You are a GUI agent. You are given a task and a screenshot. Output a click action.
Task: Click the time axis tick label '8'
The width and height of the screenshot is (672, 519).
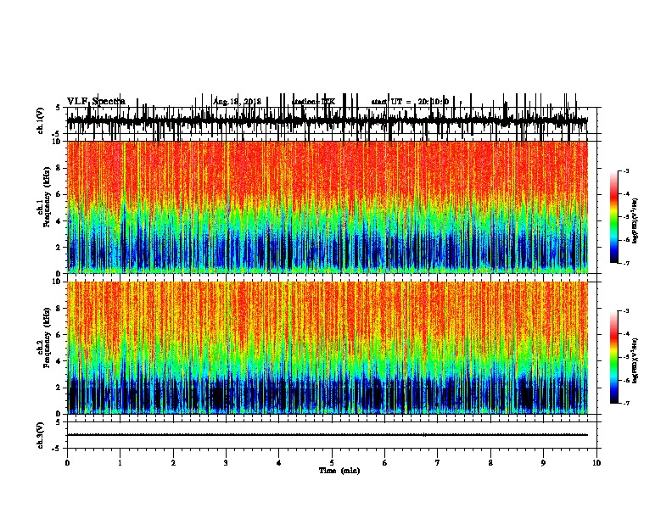click(x=490, y=463)
